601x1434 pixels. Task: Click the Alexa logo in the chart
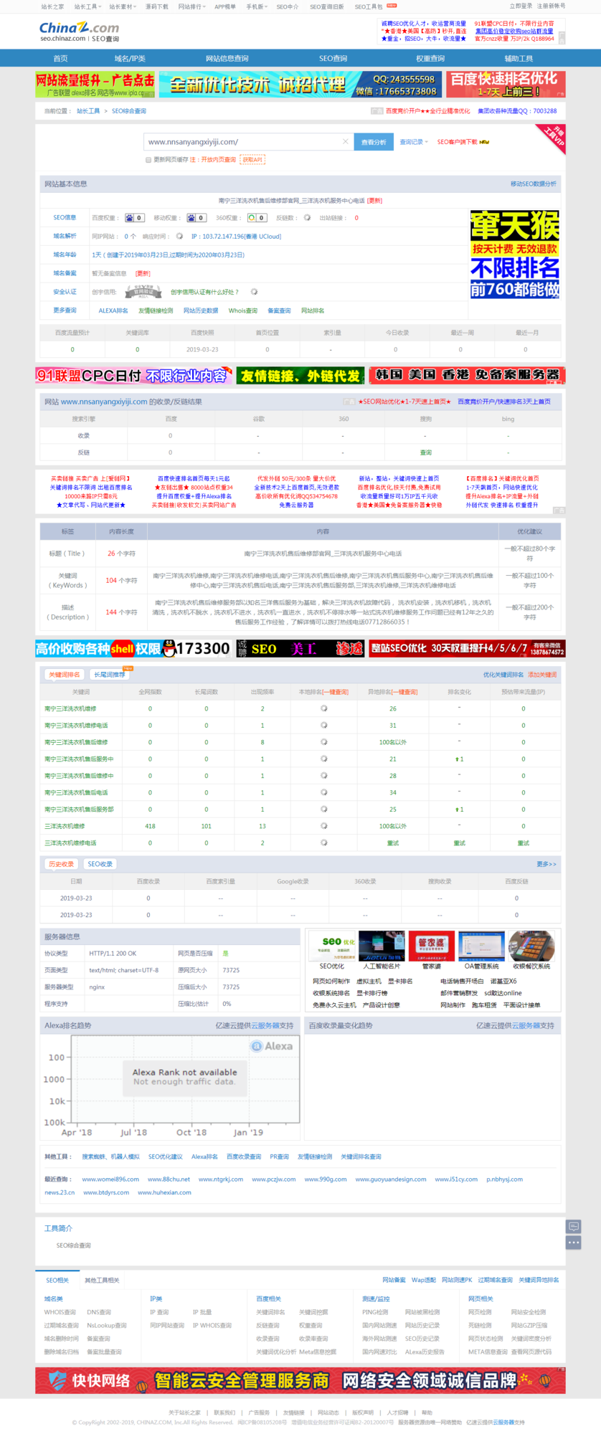coord(272,1046)
